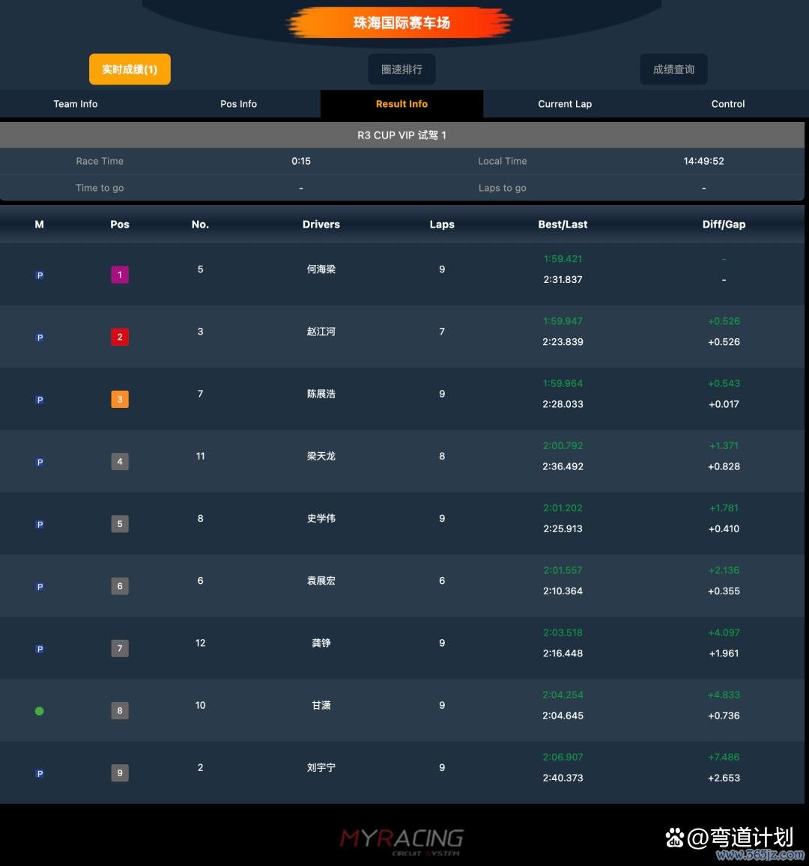Click the green diff value +4.097
Image resolution: width=809 pixels, height=866 pixels.
coord(724,633)
